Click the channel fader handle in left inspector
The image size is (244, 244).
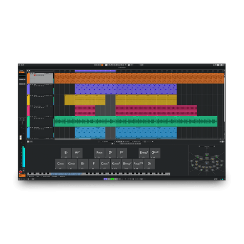tap(20, 138)
